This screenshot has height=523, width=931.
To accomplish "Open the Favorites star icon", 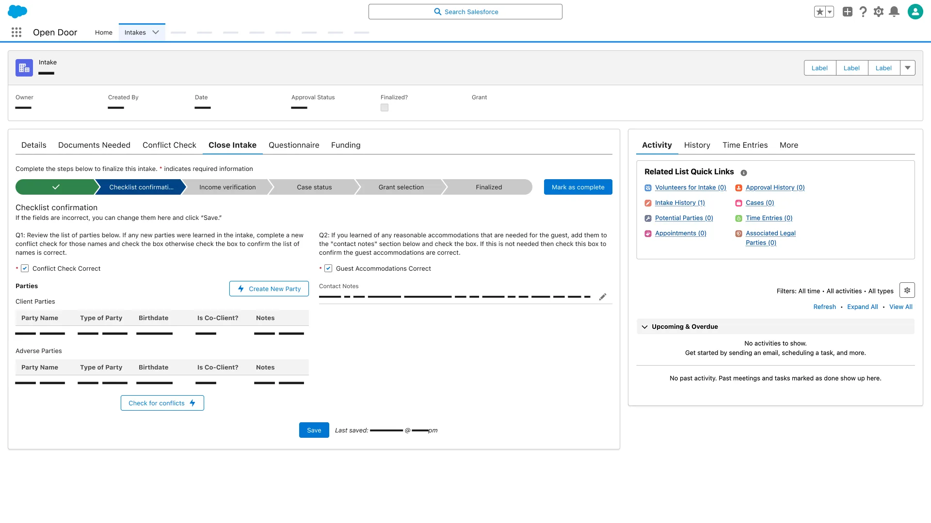I will pyautogui.click(x=820, y=12).
